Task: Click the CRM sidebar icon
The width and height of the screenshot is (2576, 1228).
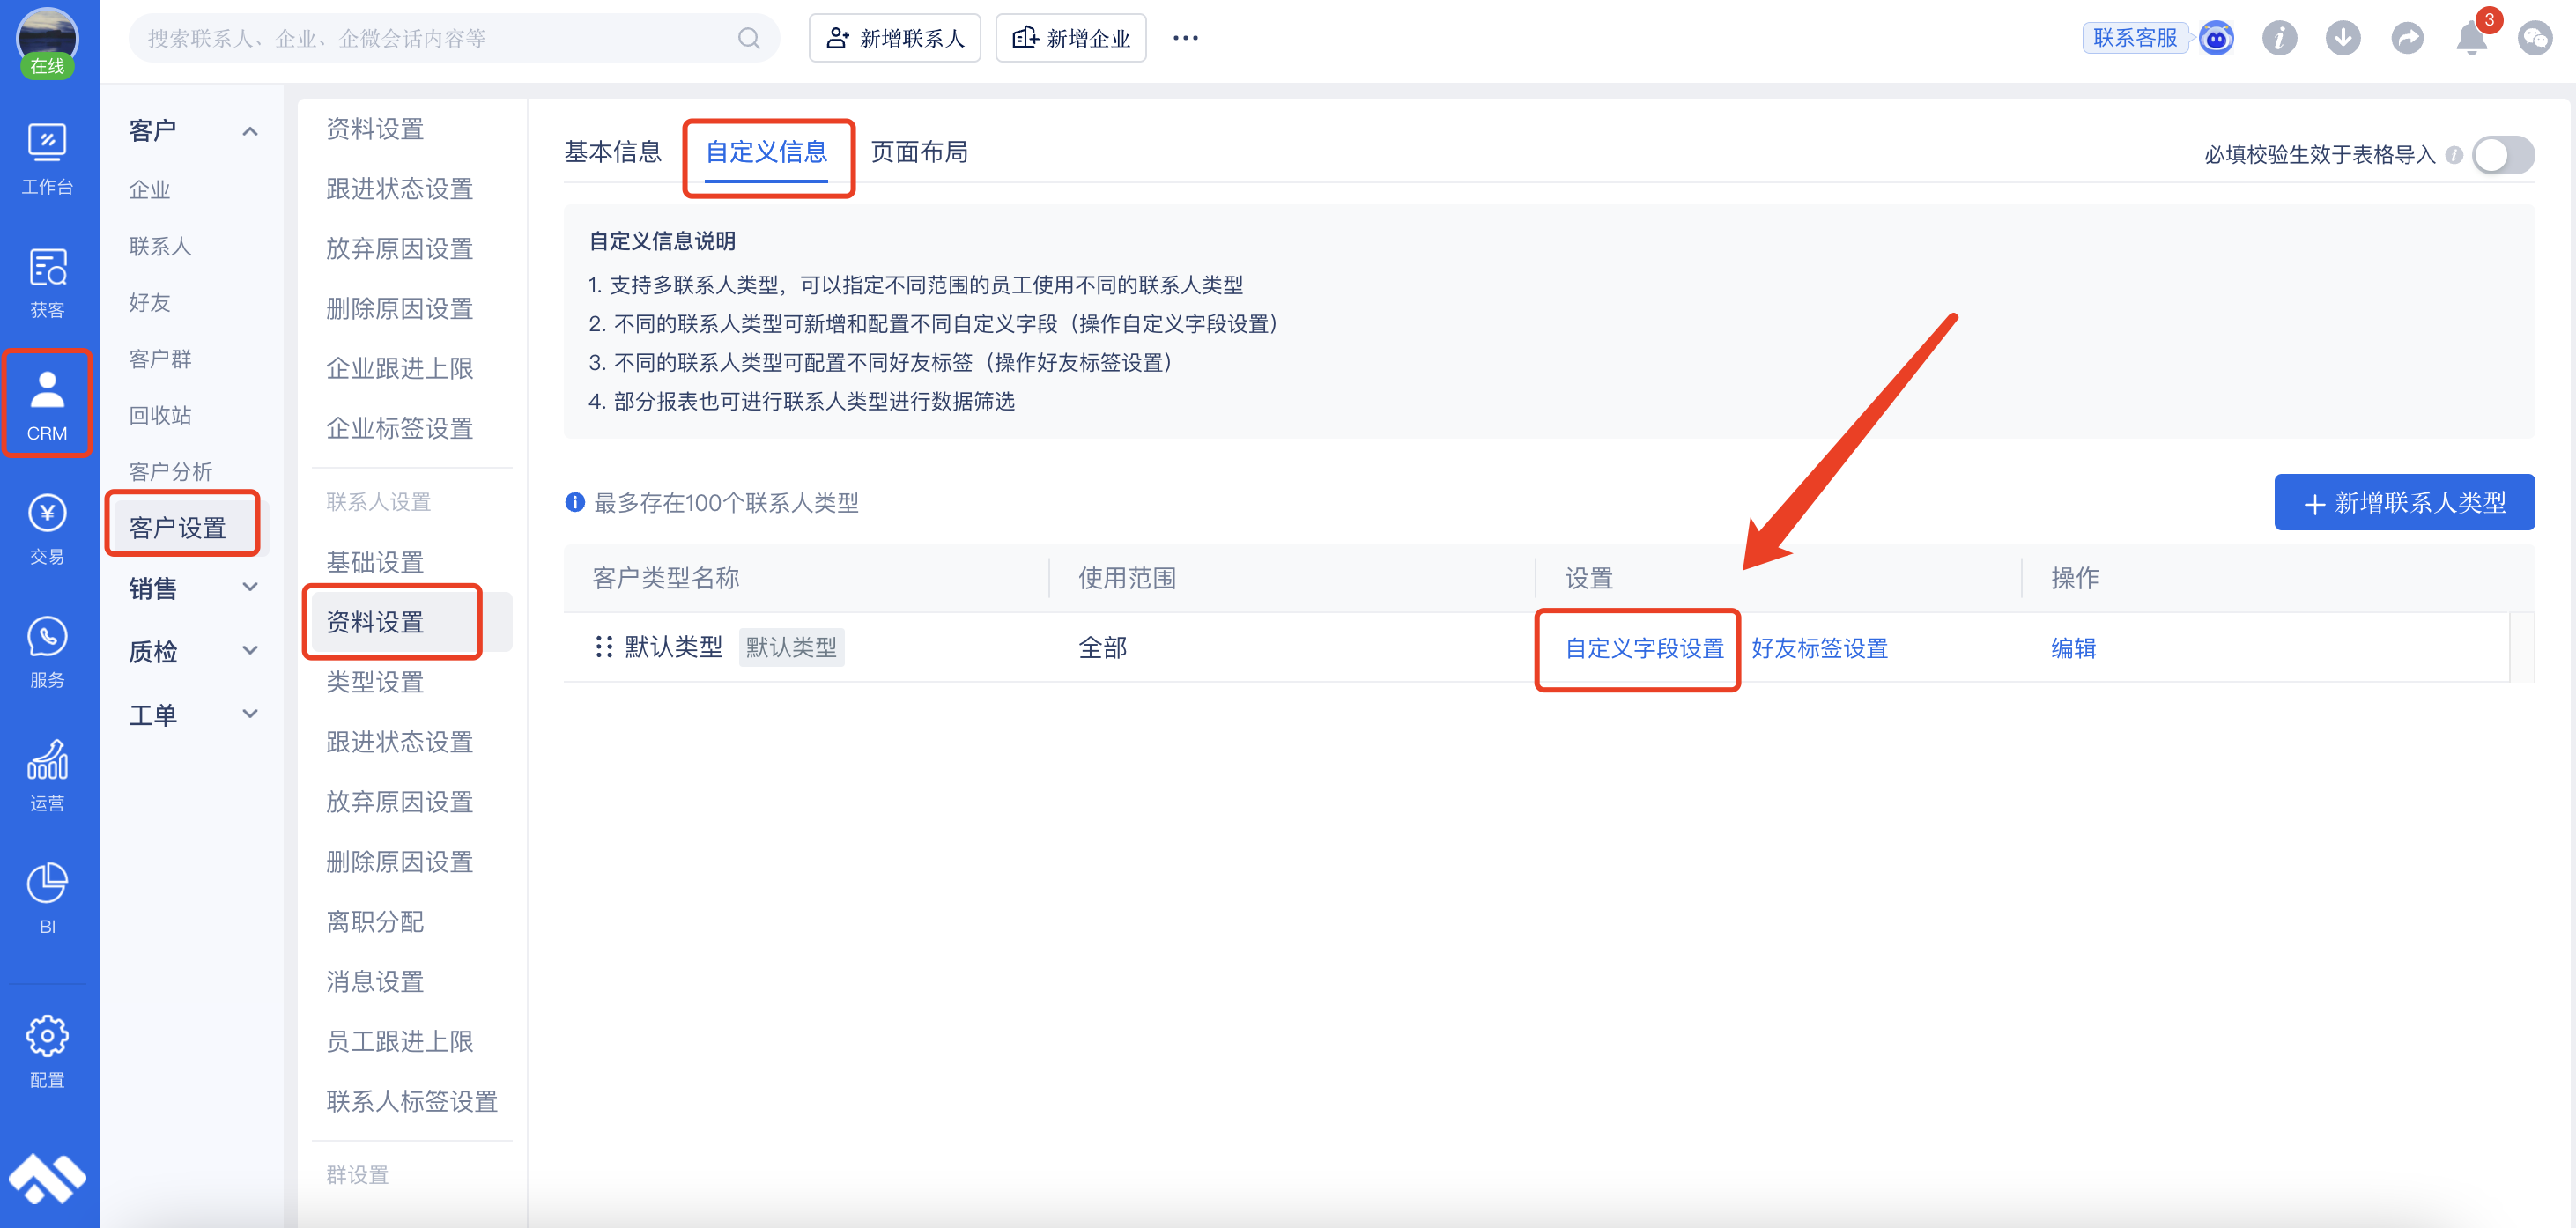Action: pyautogui.click(x=44, y=407)
